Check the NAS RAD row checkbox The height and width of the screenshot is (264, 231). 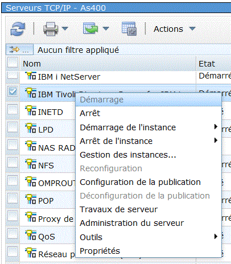pyautogui.click(x=13, y=145)
